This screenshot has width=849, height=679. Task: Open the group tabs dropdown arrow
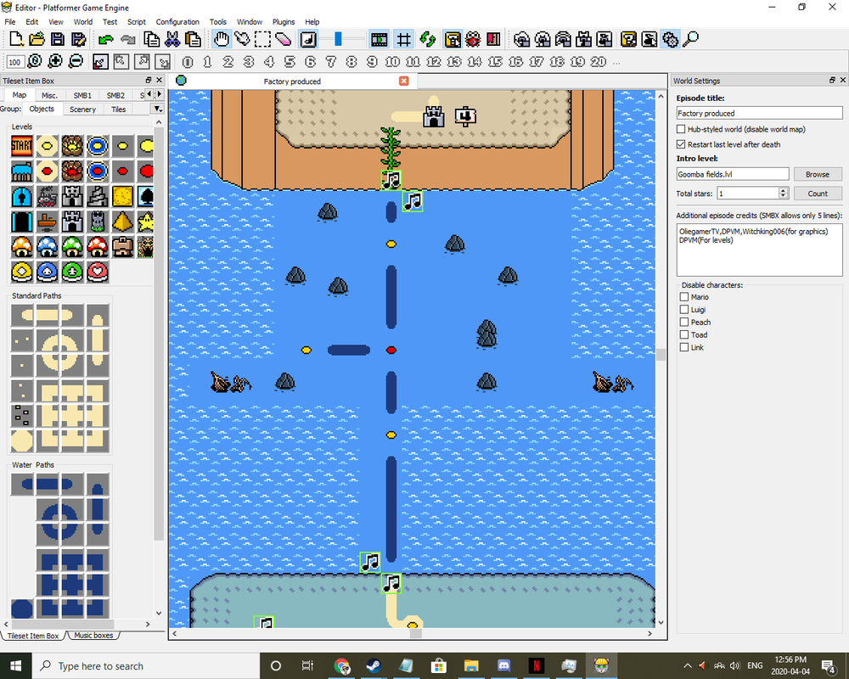157,109
